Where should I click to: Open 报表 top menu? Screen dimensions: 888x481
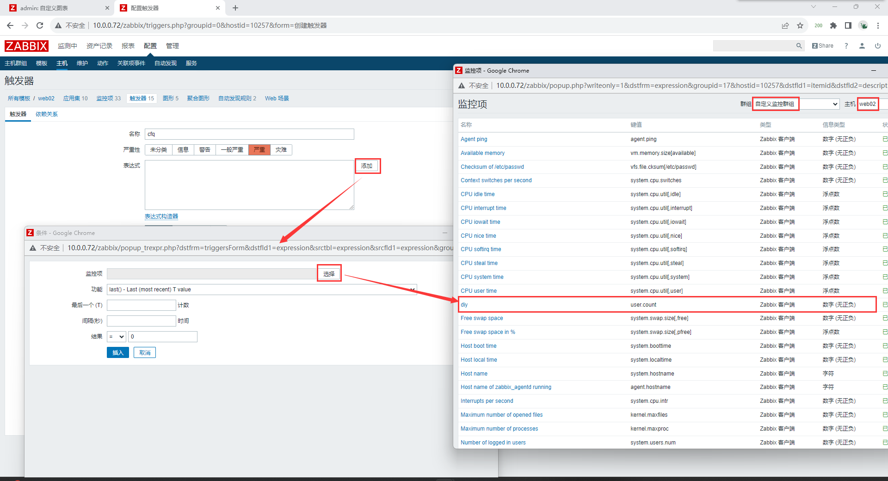(x=128, y=46)
